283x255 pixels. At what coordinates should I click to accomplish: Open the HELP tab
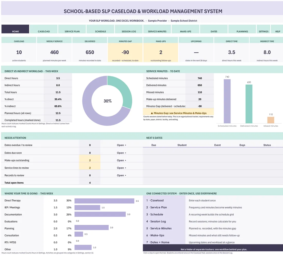click(278, 29)
